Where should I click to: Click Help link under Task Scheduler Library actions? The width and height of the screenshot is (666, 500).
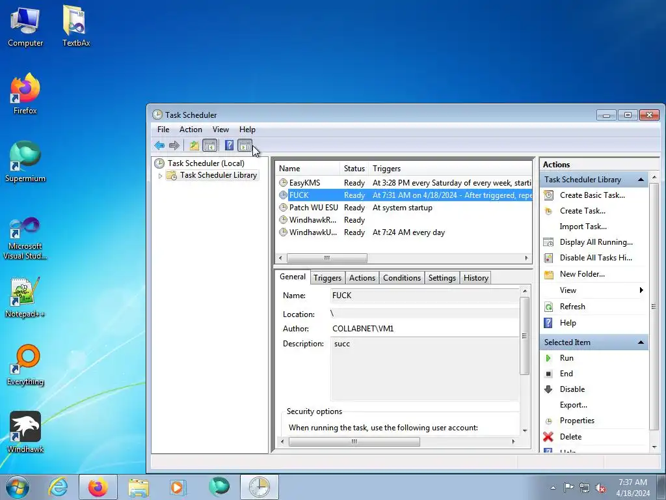coord(568,323)
